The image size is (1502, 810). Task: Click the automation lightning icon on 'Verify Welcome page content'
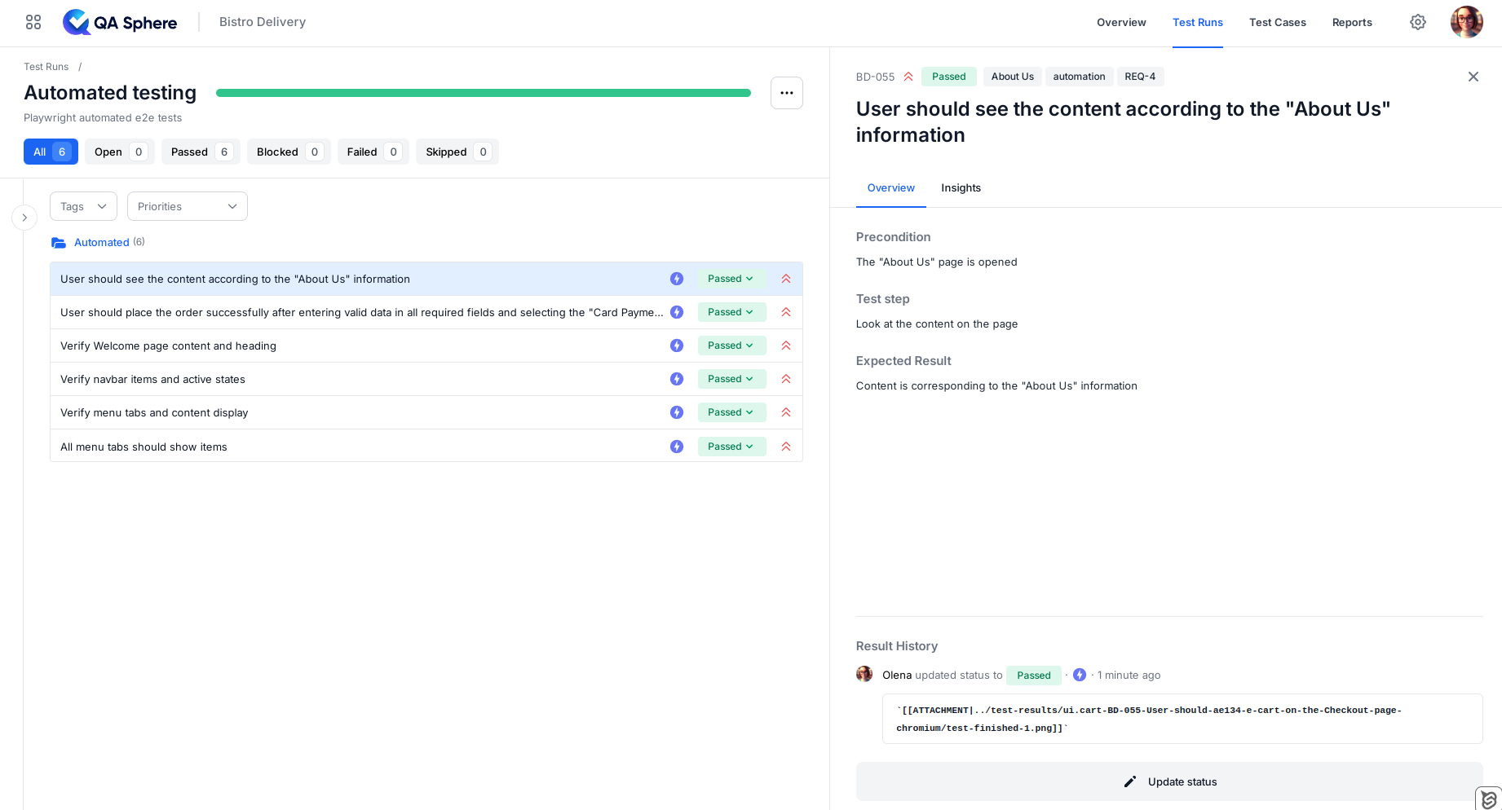point(676,345)
